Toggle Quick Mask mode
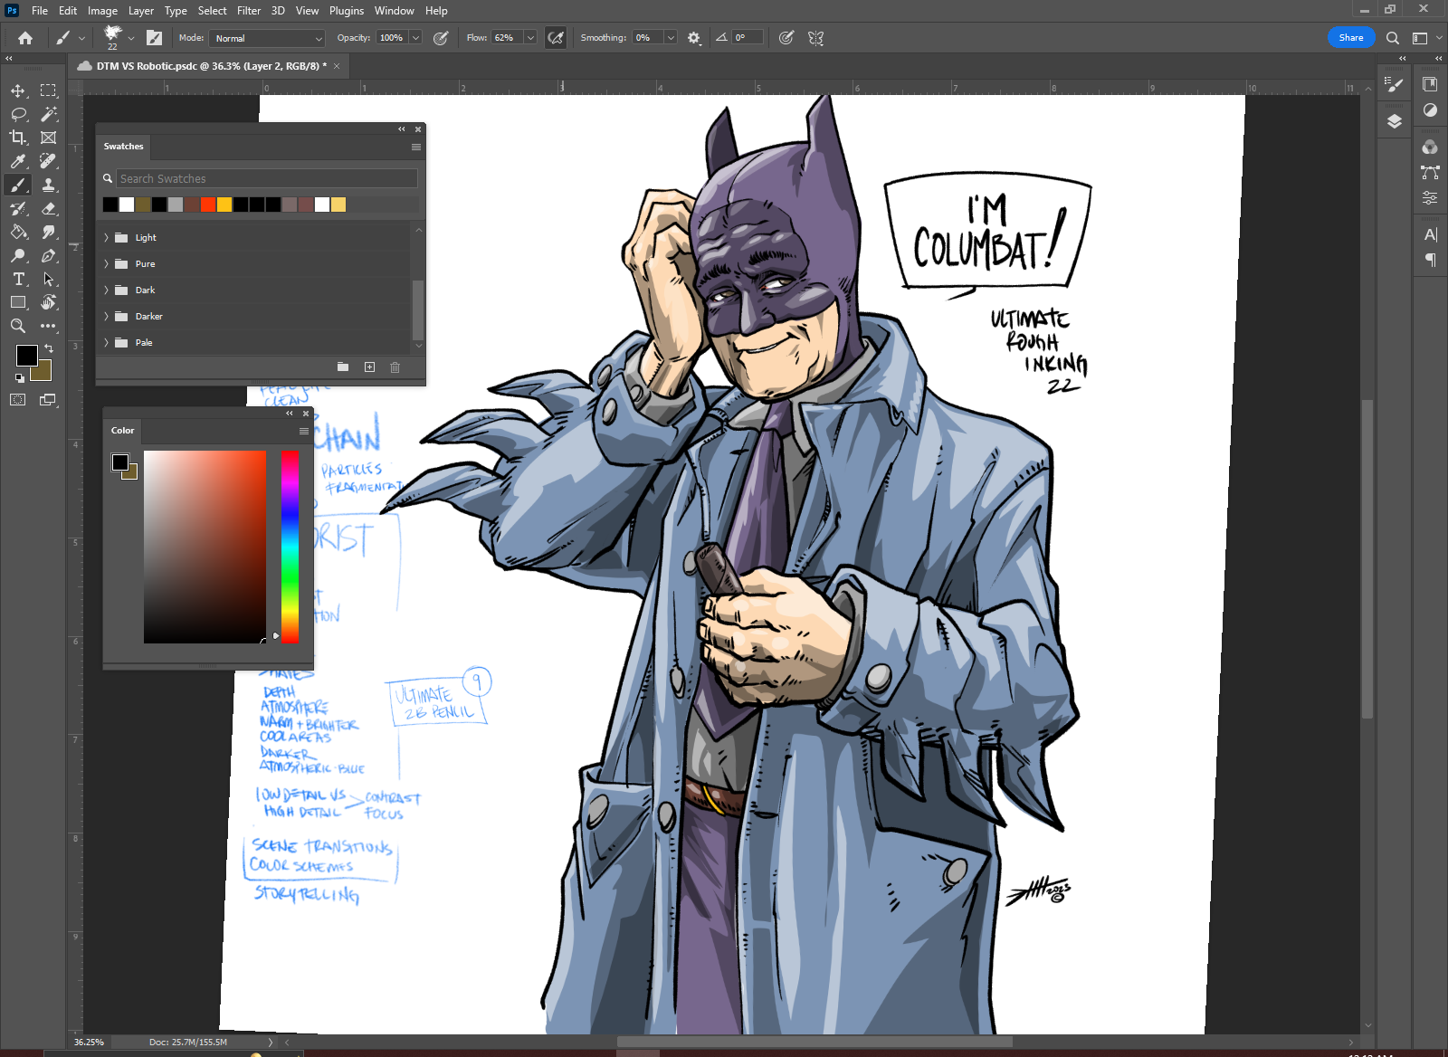 18,399
